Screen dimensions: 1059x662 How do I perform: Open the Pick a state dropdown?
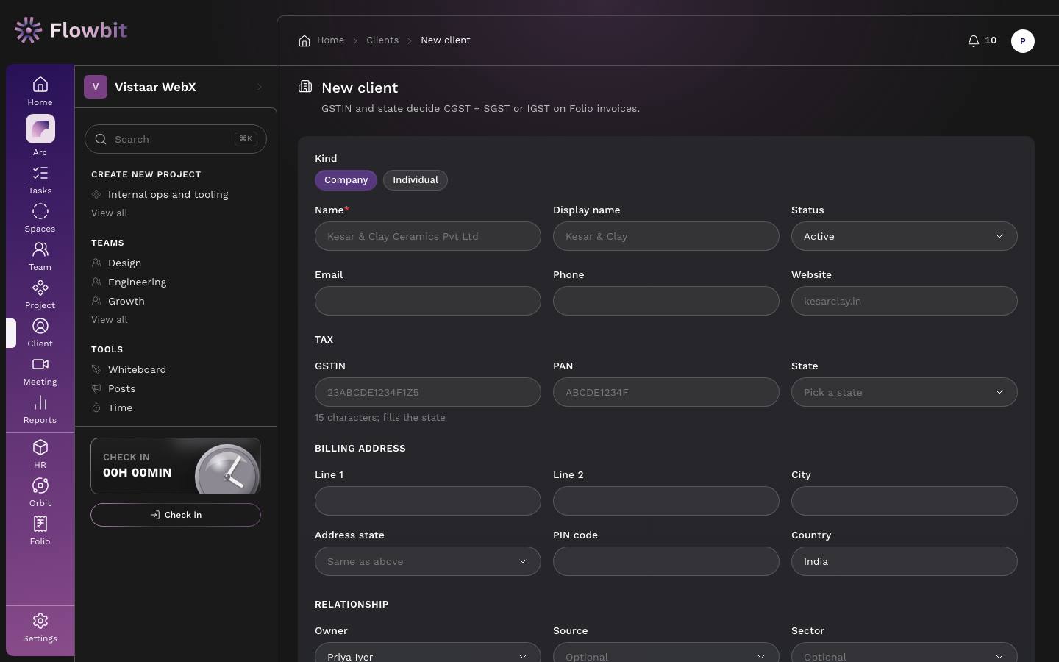[x=904, y=392]
